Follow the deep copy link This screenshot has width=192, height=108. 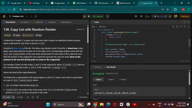coord(18,48)
